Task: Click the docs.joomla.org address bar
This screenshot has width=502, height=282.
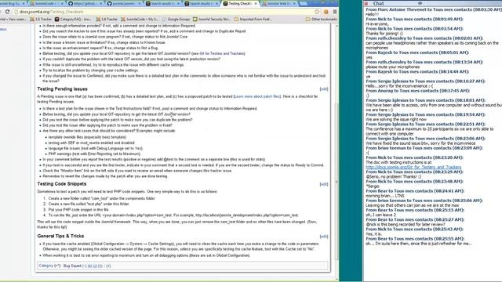Action: coord(163,12)
